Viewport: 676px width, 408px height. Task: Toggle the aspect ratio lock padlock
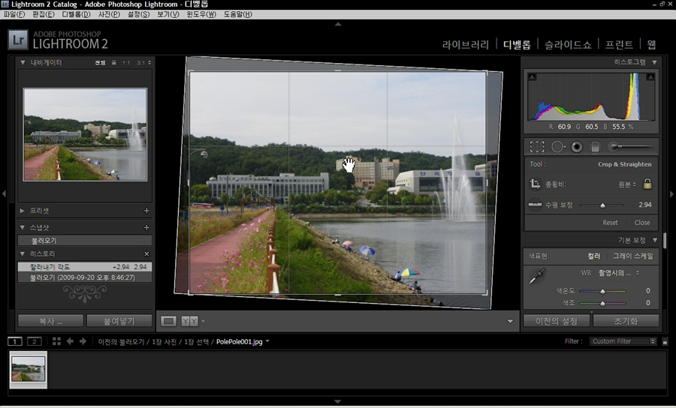pos(647,184)
